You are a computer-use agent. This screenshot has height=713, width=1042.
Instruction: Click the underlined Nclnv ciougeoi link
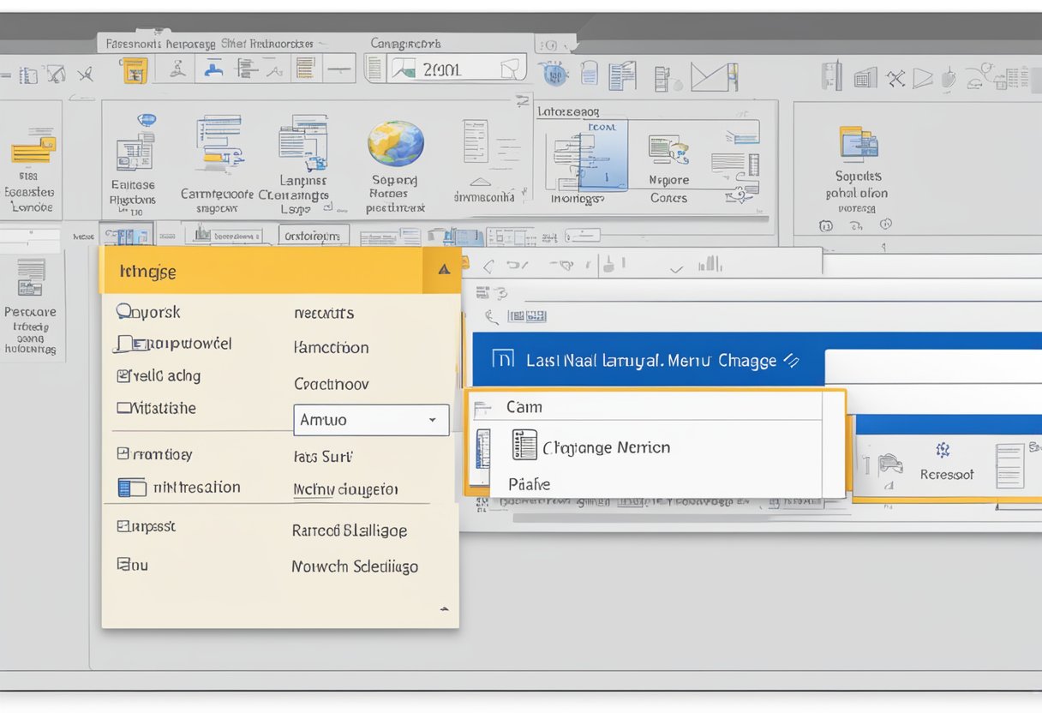tap(345, 488)
